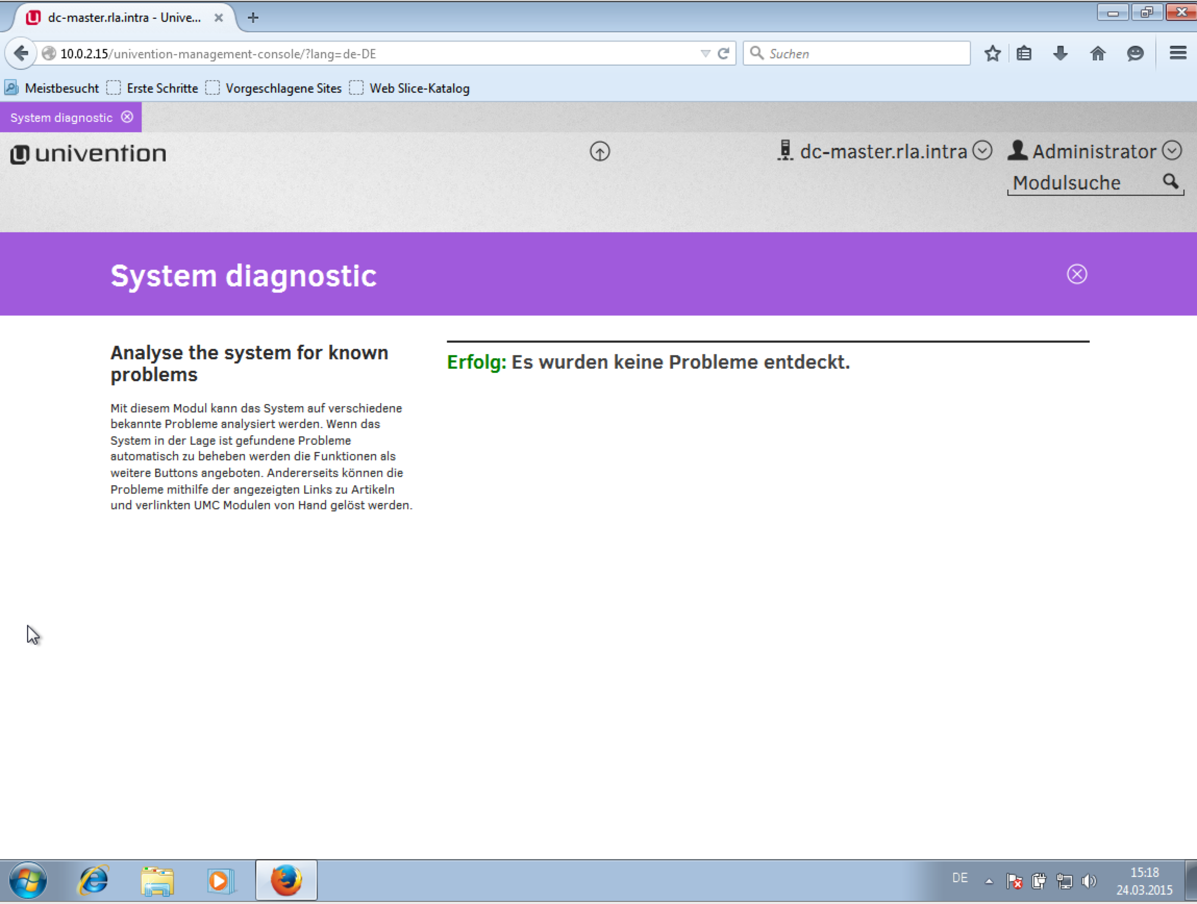The image size is (1197, 904).
Task: Click the Modulsuche magnifier icon
Action: pyautogui.click(x=1170, y=181)
